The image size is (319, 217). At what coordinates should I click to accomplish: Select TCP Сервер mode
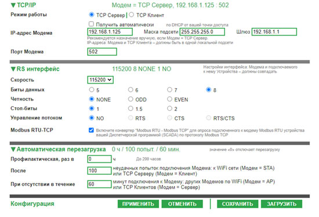pos(92,15)
